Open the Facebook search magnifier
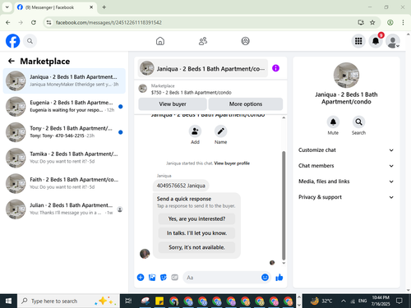The width and height of the screenshot is (411, 308). pyautogui.click(x=30, y=41)
